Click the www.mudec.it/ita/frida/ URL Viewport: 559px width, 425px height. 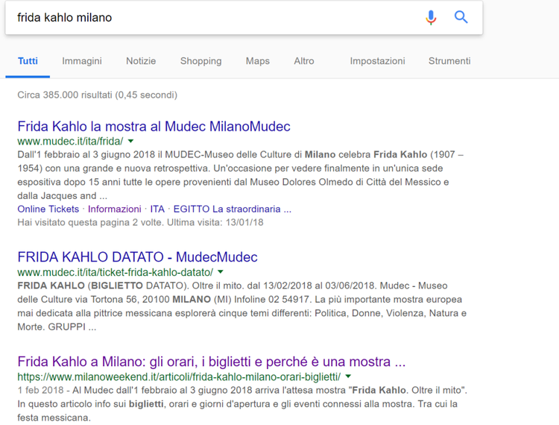pos(70,142)
